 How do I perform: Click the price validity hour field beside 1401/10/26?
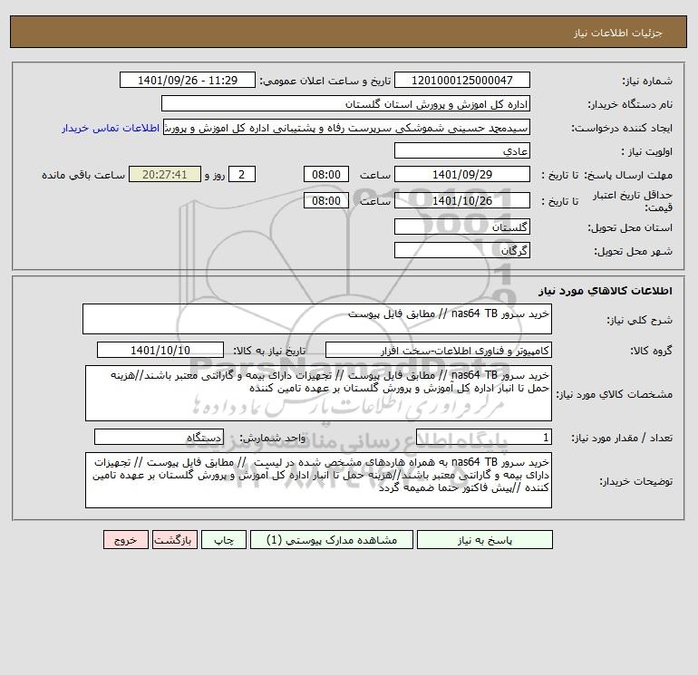(325, 200)
